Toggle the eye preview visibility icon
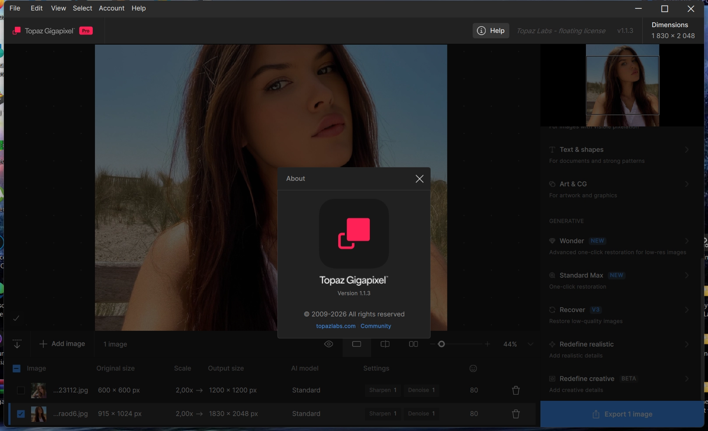Image resolution: width=708 pixels, height=431 pixels. [329, 344]
